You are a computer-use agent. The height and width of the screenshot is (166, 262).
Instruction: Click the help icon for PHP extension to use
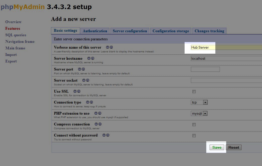96,113
